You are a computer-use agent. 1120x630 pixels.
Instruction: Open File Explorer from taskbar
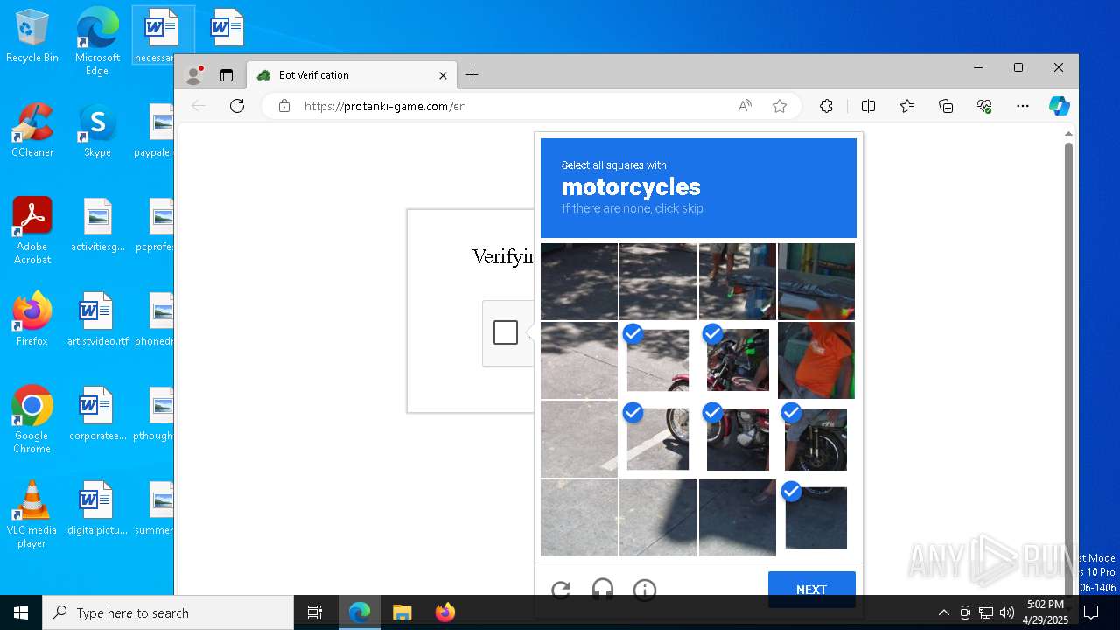402,612
